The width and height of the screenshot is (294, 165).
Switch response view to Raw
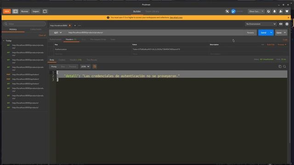pyautogui.click(x=63, y=66)
